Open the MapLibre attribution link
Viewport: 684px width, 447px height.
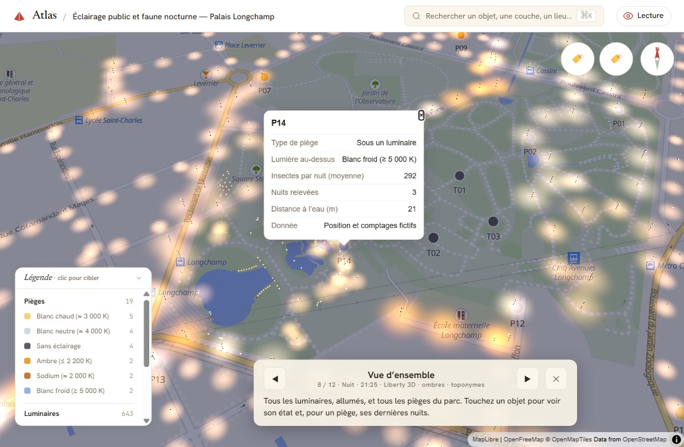coord(485,439)
